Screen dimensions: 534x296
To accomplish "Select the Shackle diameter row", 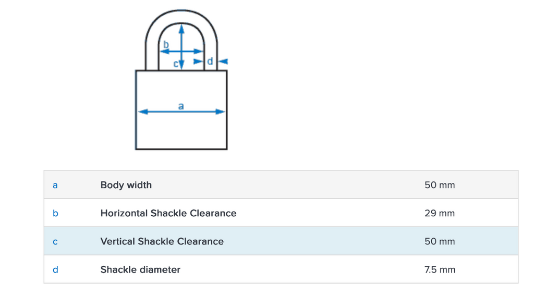I will coord(281,269).
